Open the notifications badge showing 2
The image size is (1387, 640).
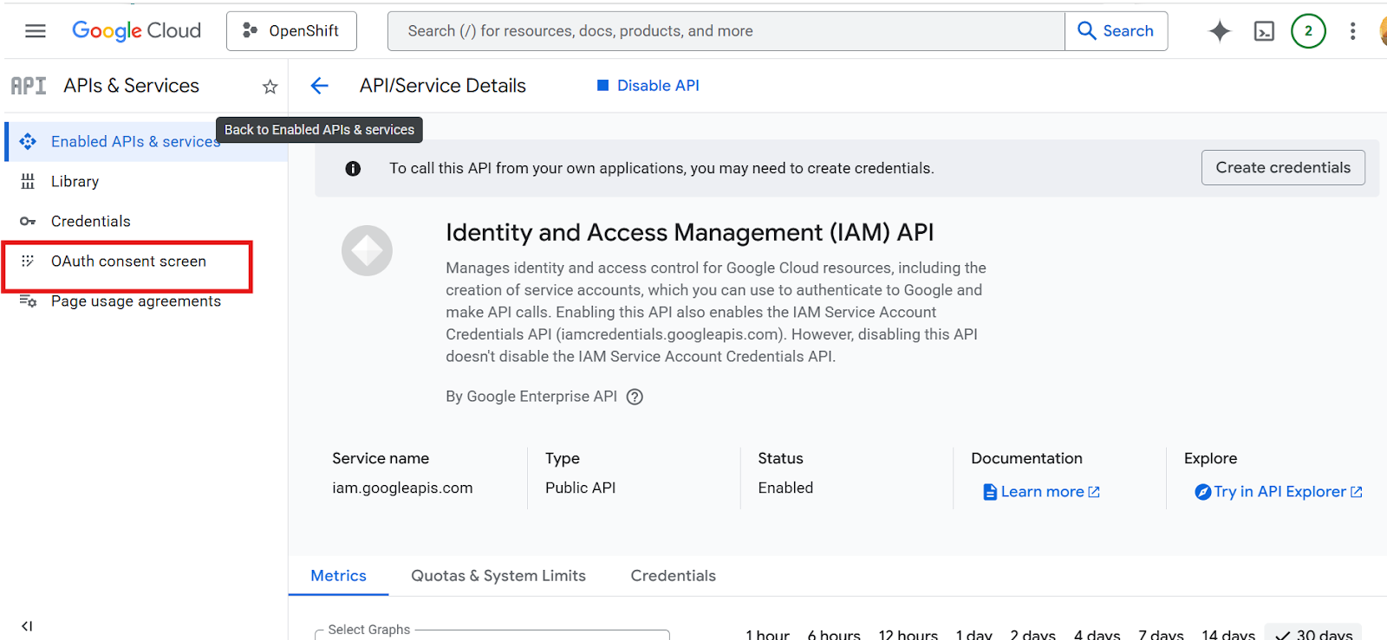click(x=1308, y=31)
